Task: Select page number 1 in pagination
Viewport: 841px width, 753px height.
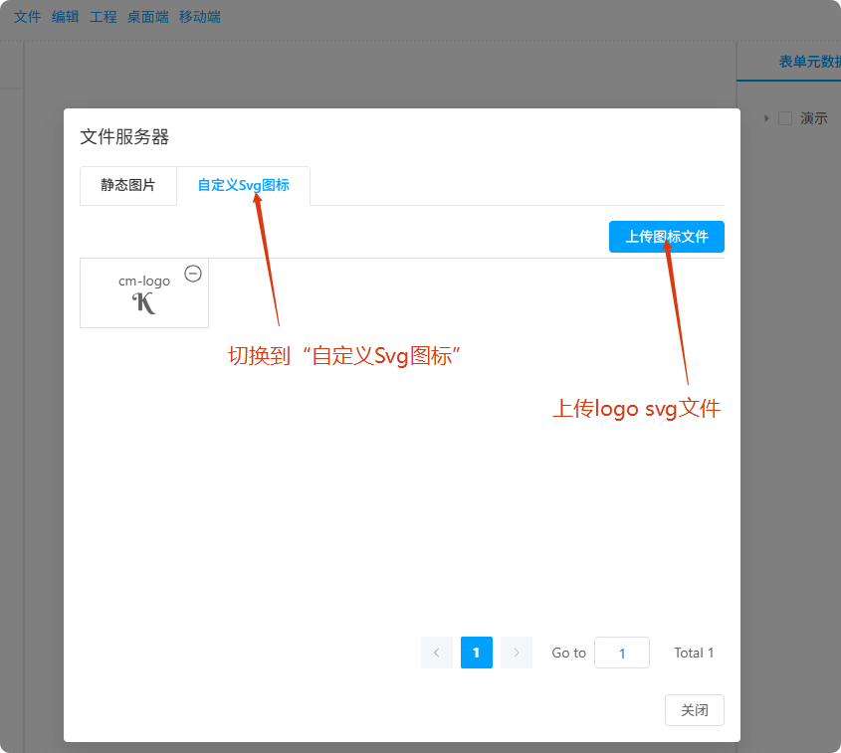Action: pos(477,653)
